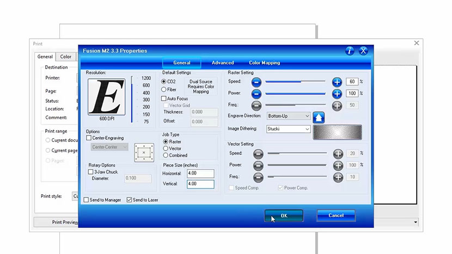This screenshot has height=254, width=452.
Task: Click the Horizontal piece size field
Action: tap(200, 173)
